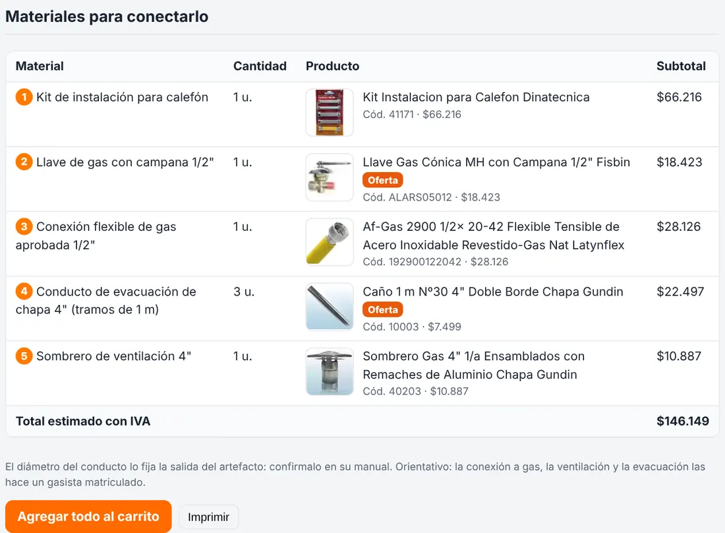
Task: Click 'Cód. 192900122042' code line
Action: click(436, 262)
